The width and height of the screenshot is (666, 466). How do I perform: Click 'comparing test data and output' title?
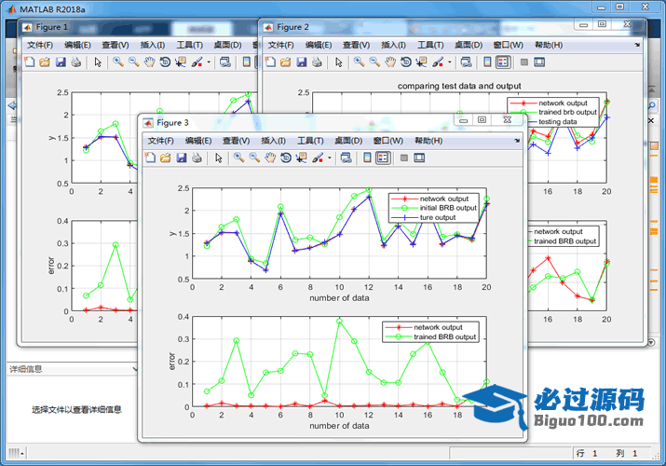459,86
